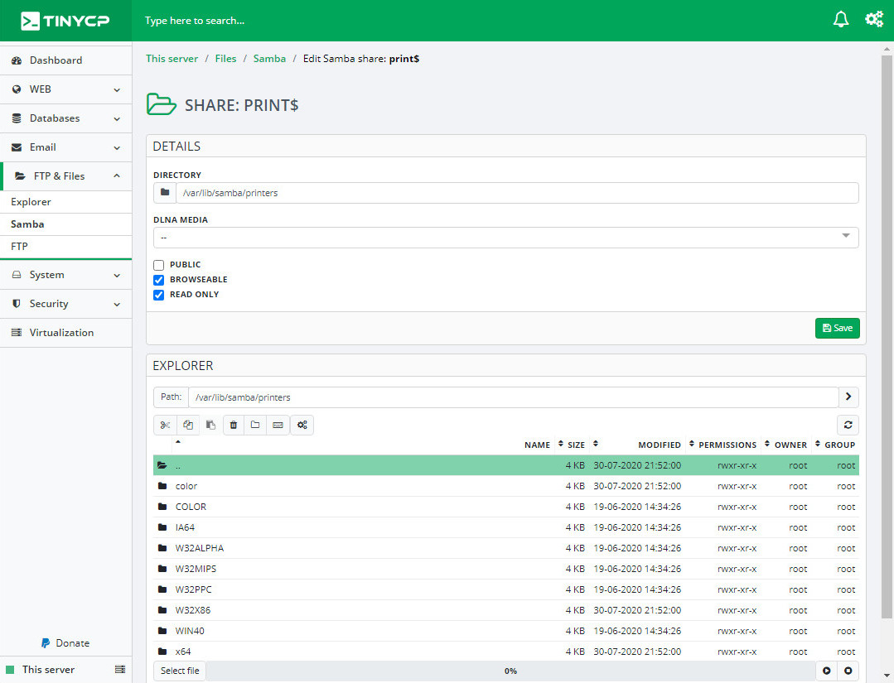Edit the explorer Path field
This screenshot has height=683, width=894.
513,397
